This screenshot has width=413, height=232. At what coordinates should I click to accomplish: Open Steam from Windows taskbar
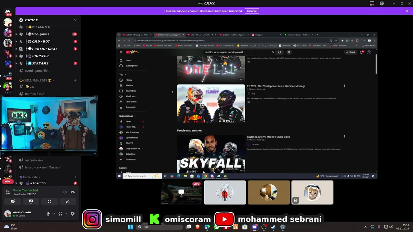click(273, 227)
